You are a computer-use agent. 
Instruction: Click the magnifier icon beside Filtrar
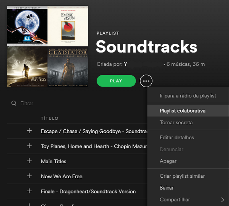(14, 103)
